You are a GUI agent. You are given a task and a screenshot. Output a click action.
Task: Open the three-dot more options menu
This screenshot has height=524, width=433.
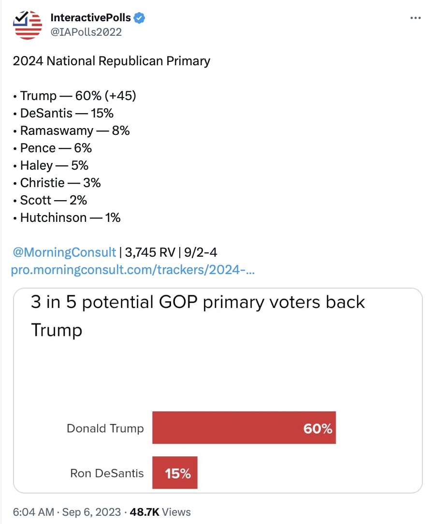415,18
